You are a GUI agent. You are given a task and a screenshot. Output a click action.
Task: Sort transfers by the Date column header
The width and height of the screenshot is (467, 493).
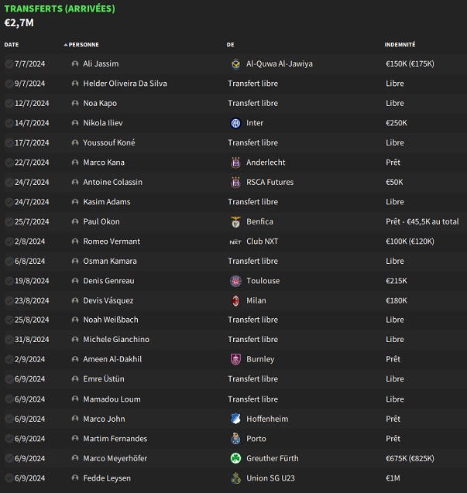[12, 45]
